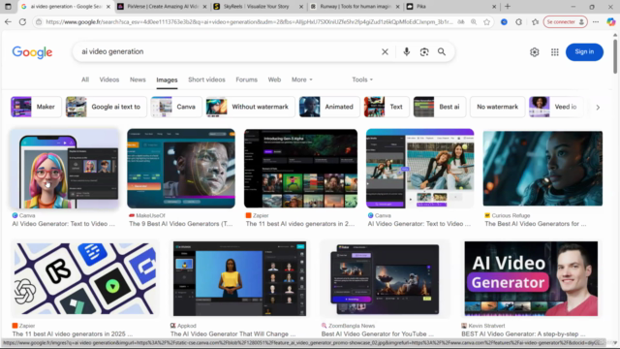Screen dimensions: 620x349
Task: Select the Without watermark filter chip
Action: coord(250,107)
